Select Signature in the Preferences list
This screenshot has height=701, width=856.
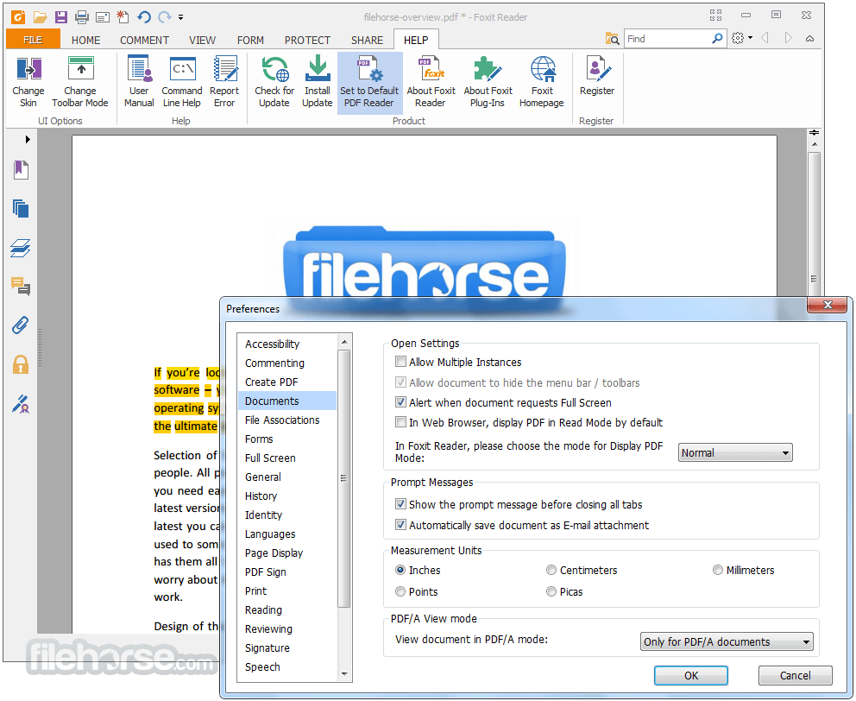287,648
